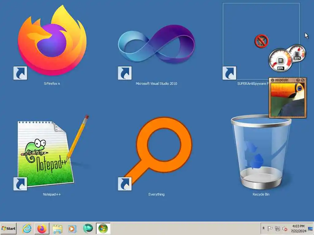Click the Windows orb taskbar button
Screen dimensions: 314x235
(103, 228)
